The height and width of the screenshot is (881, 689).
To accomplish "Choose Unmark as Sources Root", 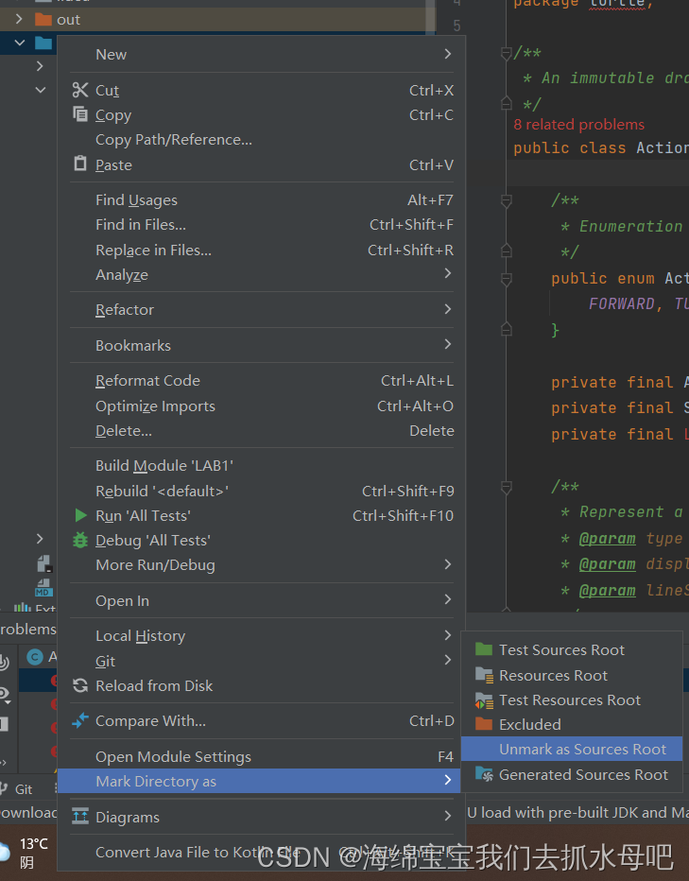I will coord(572,749).
